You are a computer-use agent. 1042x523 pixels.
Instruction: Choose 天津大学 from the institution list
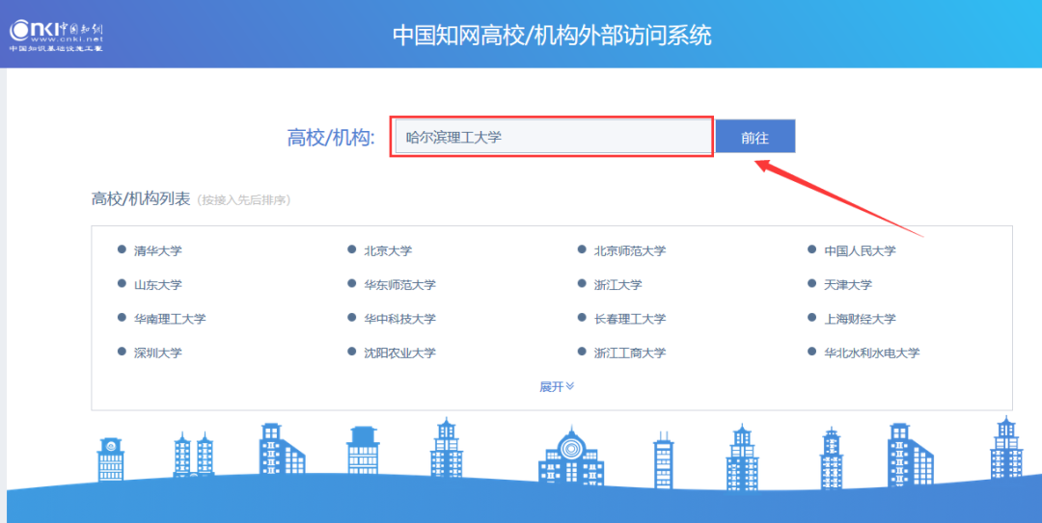[847, 285]
